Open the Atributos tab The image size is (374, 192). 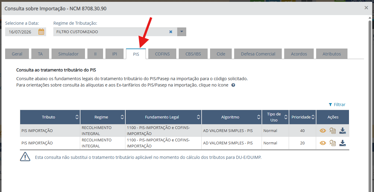click(x=332, y=54)
